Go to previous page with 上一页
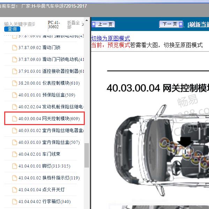The image size is (209, 209). (x=103, y=24)
